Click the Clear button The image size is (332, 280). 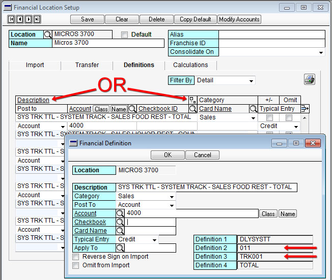pos(122,19)
